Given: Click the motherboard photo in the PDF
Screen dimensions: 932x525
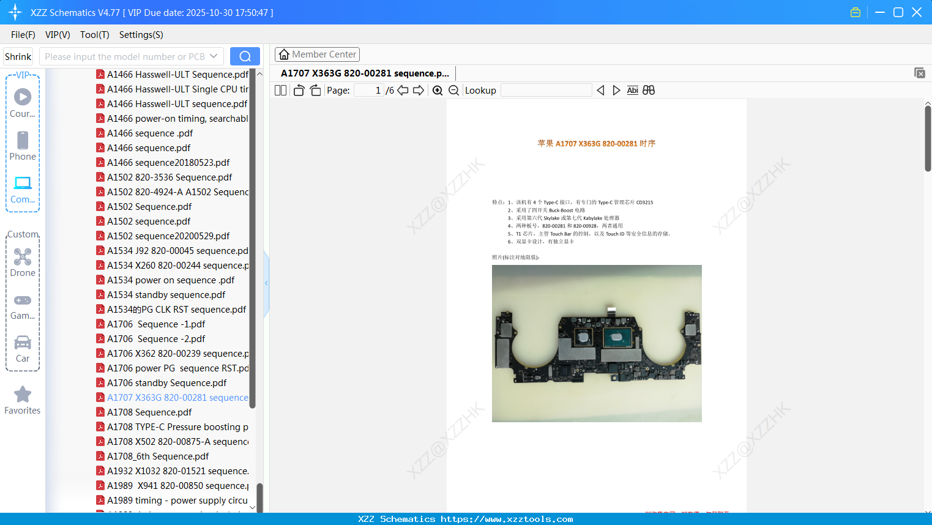Looking at the screenshot, I should 597,343.
